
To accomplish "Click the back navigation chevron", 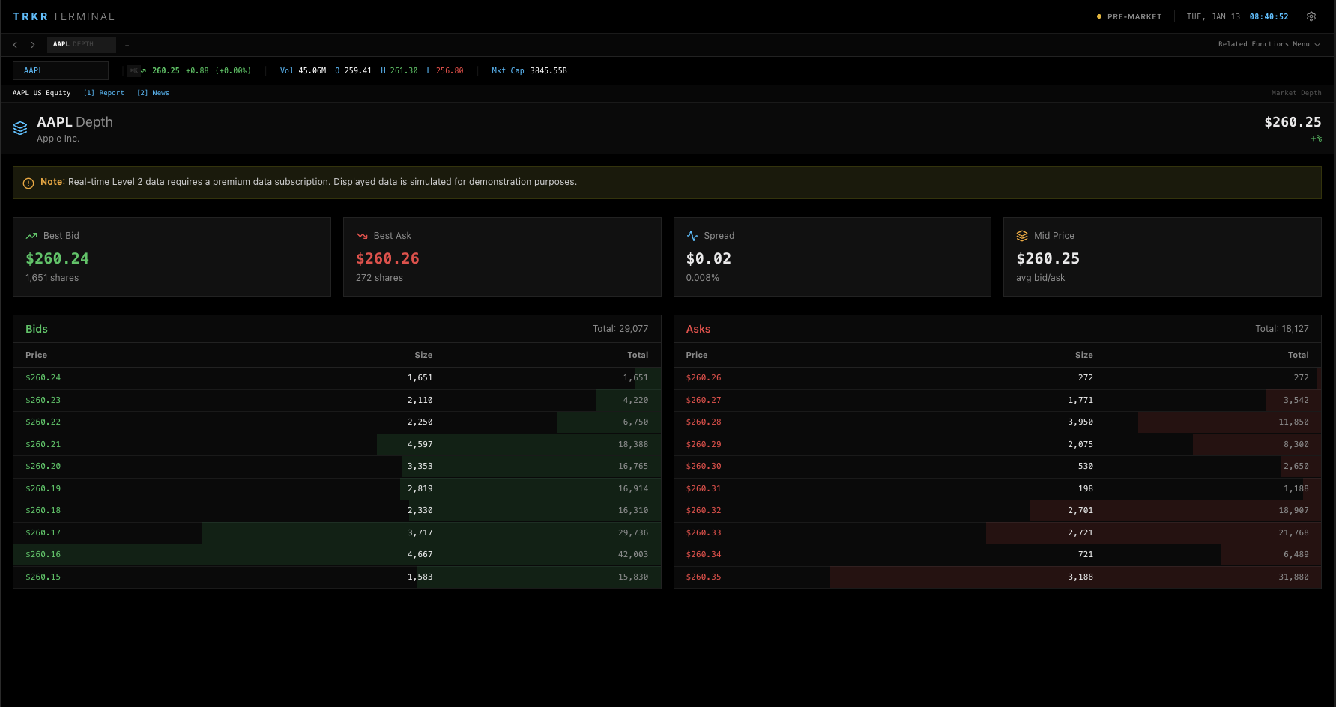I will pos(15,44).
